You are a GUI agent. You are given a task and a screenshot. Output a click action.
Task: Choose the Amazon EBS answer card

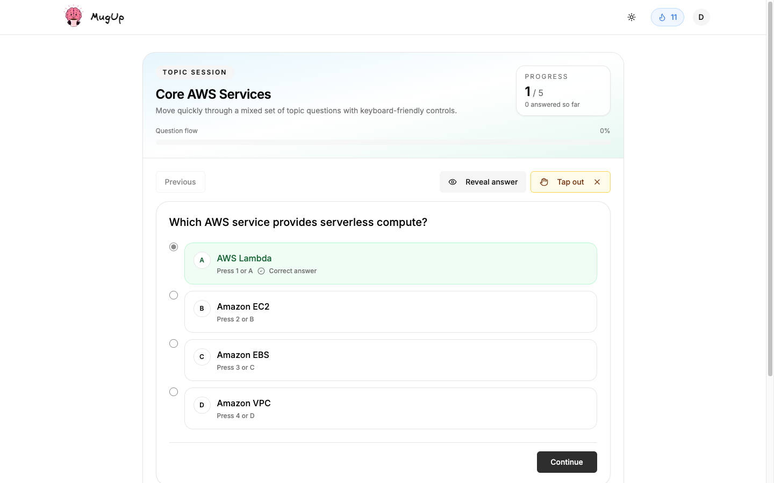391,360
